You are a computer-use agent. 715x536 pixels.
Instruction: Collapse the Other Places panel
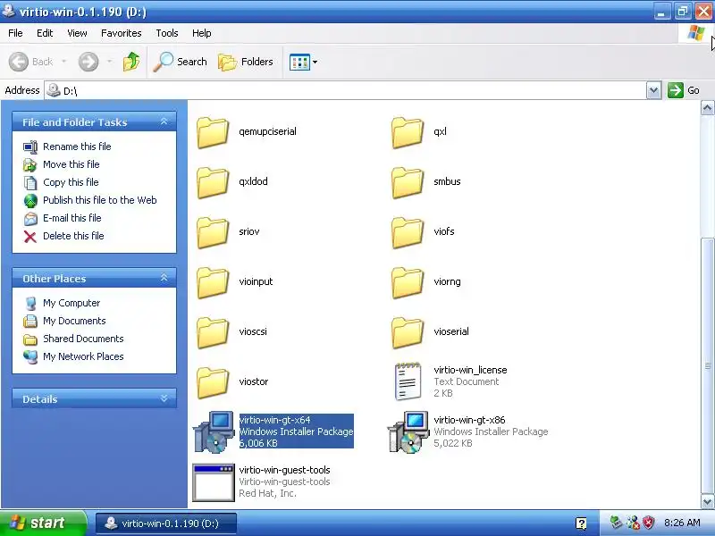(x=164, y=278)
